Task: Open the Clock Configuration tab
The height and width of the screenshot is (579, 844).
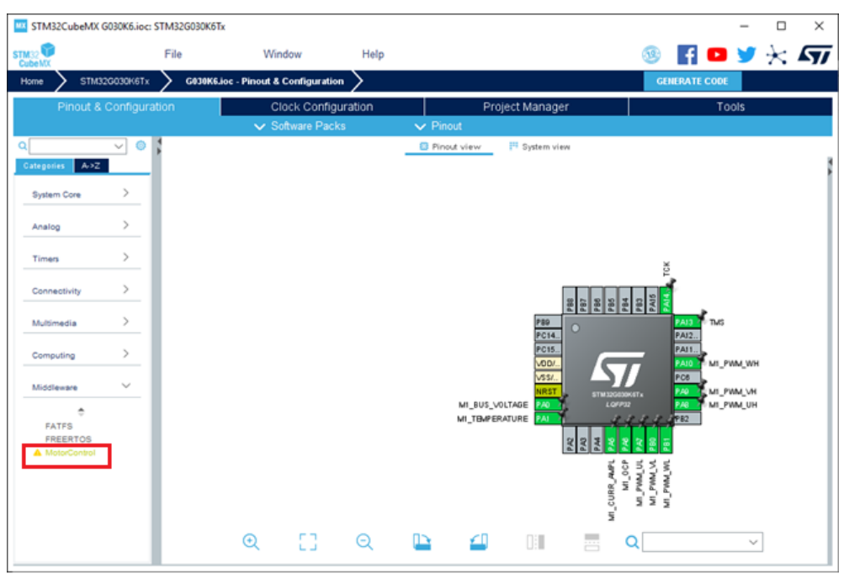Action: pos(323,107)
